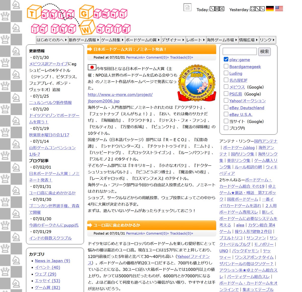Open the UNO link
The height and width of the screenshot is (292, 302).
click(224, 251)
